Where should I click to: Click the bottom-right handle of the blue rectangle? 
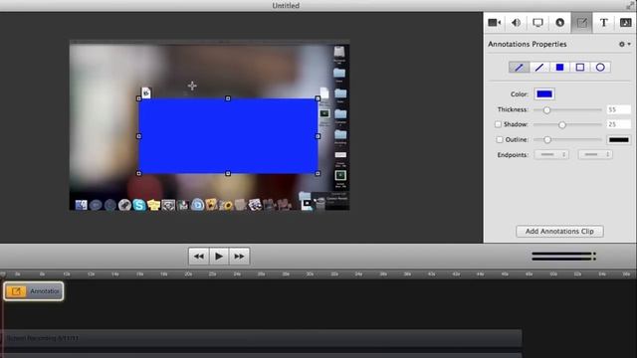pos(318,173)
